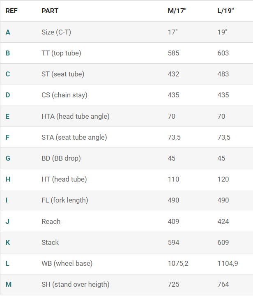
Task: Select the L/19" size column header
Action: click(x=225, y=11)
